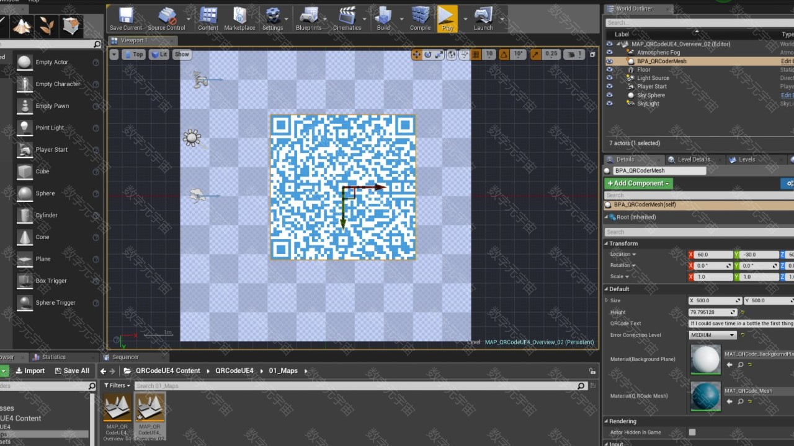Click Import in the Content Browser
Image resolution: width=794 pixels, height=446 pixels.
click(30, 370)
